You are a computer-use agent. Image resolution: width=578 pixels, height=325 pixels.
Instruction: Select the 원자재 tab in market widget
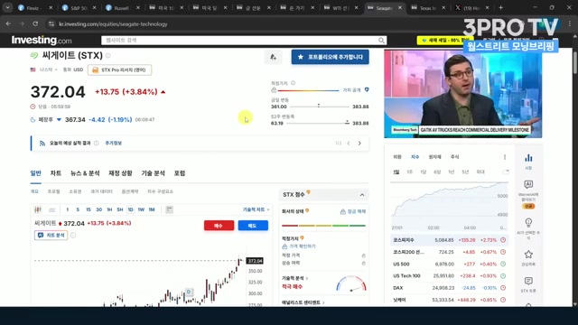[434, 157]
